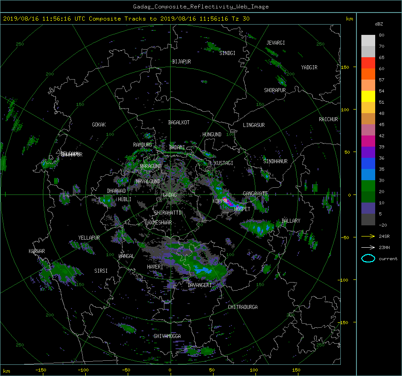Click the GANGAVATI city label

click(255, 194)
